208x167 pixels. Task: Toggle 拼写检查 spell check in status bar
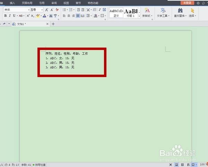click(39, 165)
